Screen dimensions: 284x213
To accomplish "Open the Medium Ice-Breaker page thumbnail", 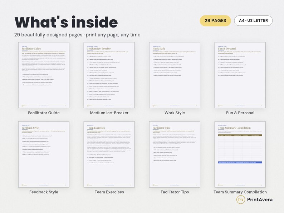I will pos(109,75).
